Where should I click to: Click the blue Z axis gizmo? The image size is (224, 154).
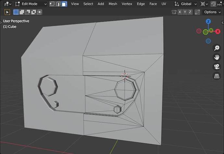pyautogui.click(x=208, y=21)
